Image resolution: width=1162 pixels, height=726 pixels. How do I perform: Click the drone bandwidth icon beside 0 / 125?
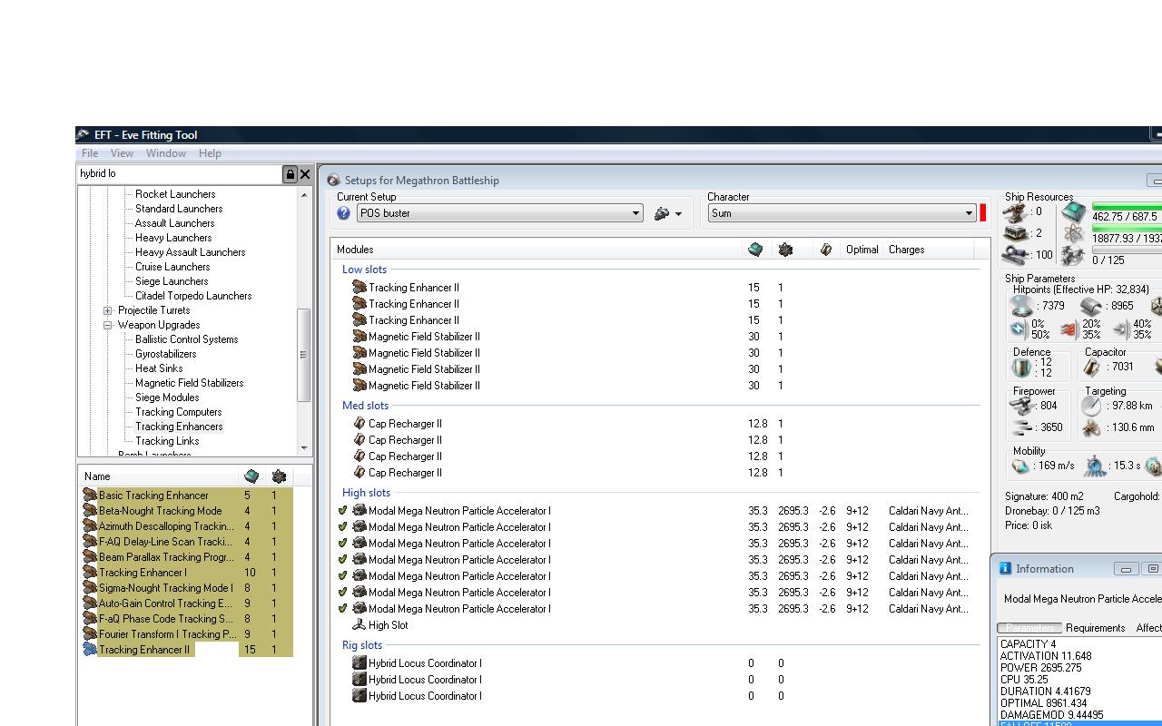(x=1074, y=258)
